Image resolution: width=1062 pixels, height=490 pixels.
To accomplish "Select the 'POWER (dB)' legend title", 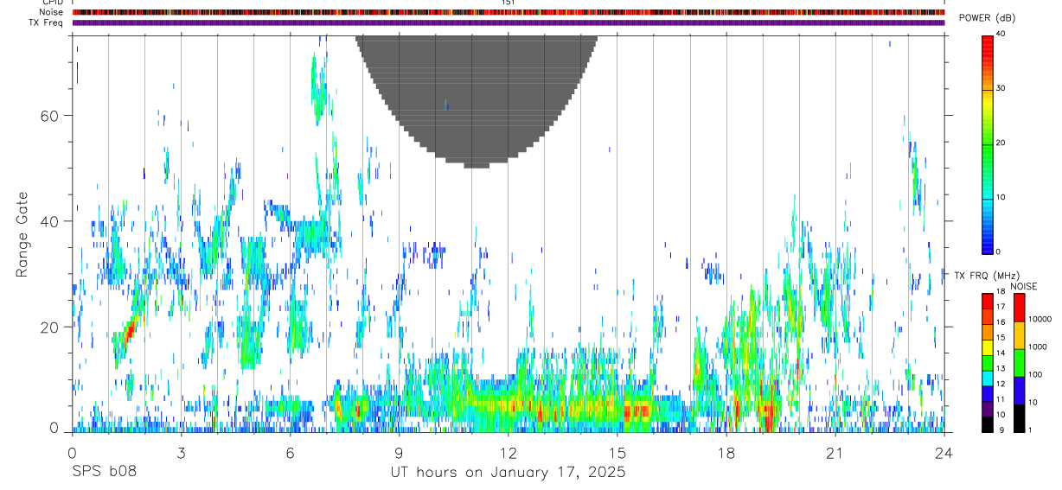I will 987,18.
